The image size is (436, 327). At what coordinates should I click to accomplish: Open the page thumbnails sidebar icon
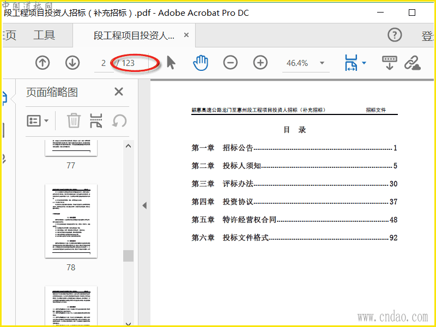4,98
